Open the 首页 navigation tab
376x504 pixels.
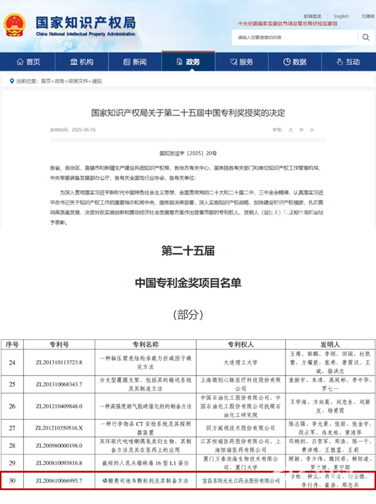[28, 62]
